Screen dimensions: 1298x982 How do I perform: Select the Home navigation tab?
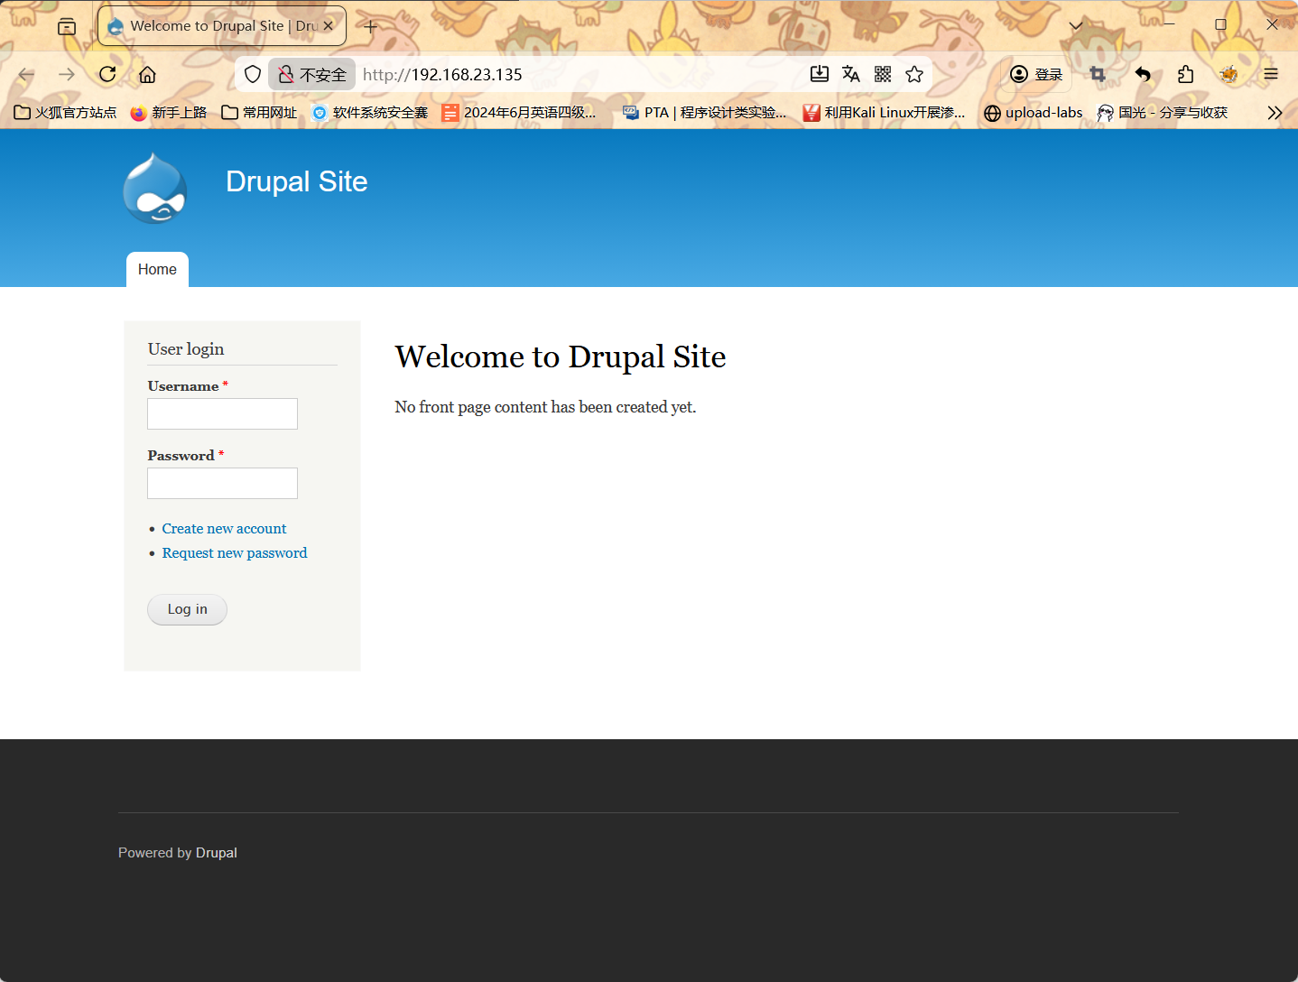click(157, 269)
